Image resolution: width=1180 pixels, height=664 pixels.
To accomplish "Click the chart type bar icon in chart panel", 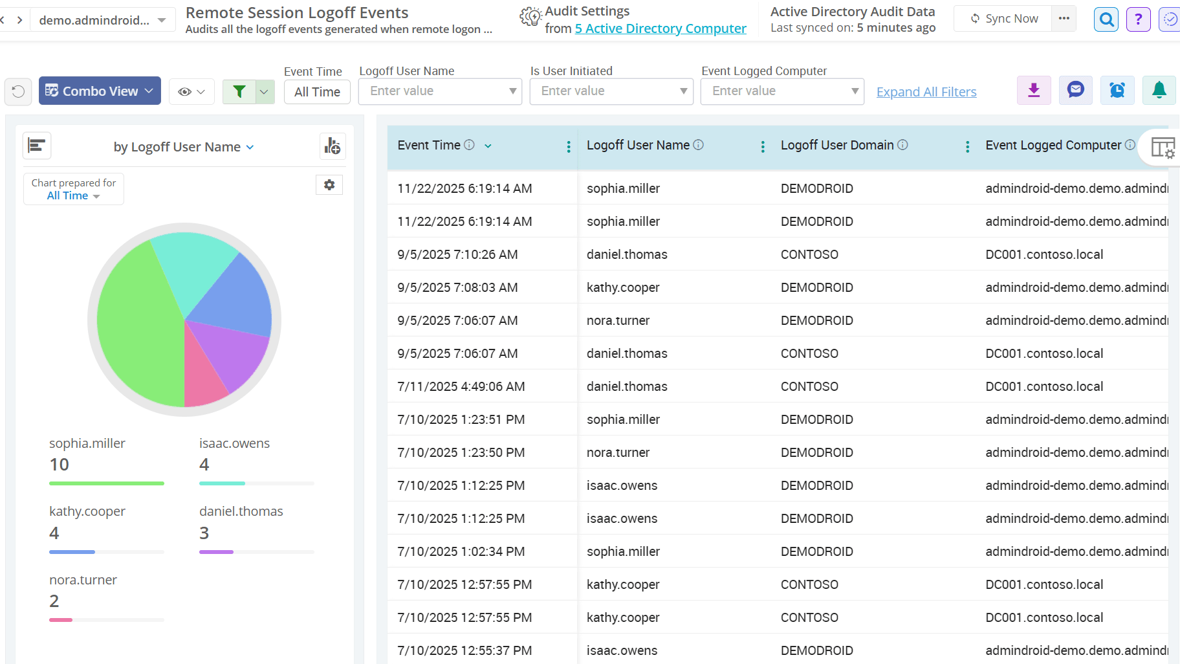I will (37, 146).
